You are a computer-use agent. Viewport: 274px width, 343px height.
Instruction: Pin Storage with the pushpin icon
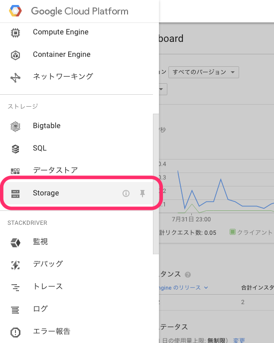pyautogui.click(x=142, y=193)
